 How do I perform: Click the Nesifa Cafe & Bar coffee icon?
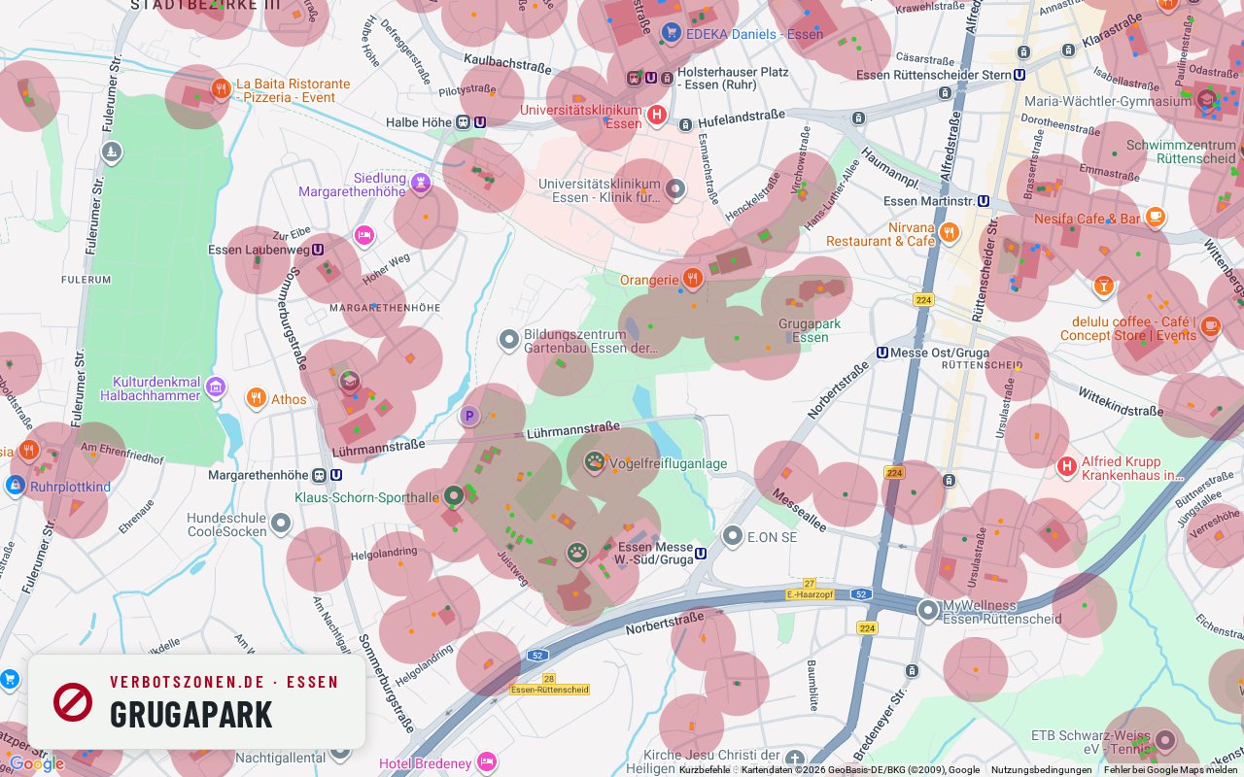tap(1155, 218)
